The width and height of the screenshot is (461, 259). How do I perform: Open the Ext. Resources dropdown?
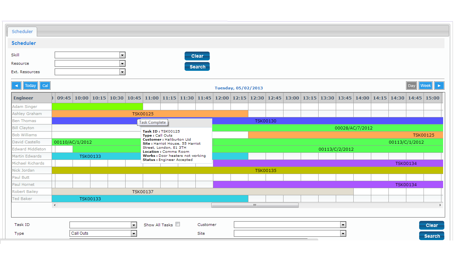123,71
